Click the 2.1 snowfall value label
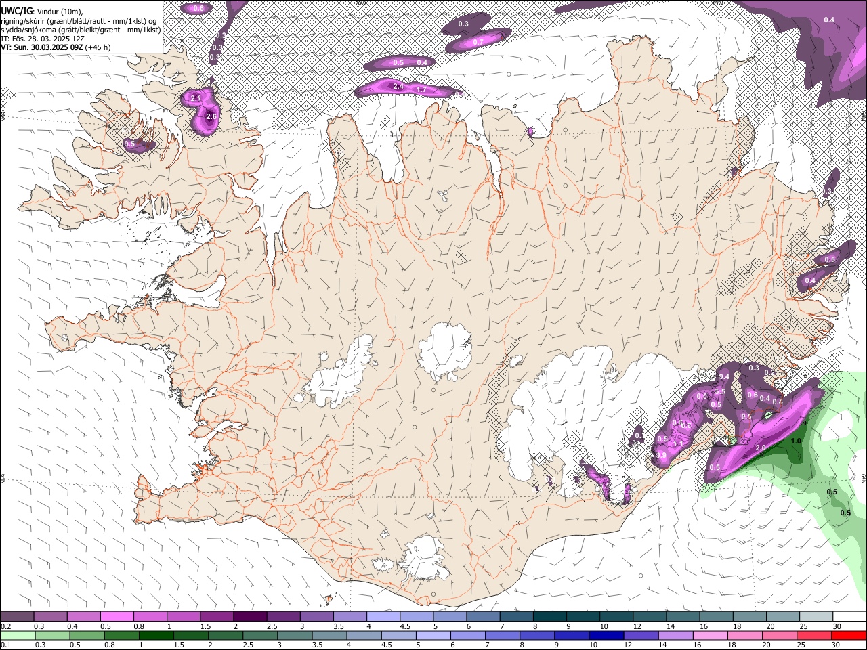Viewport: 867px width, 650px height. (x=196, y=98)
